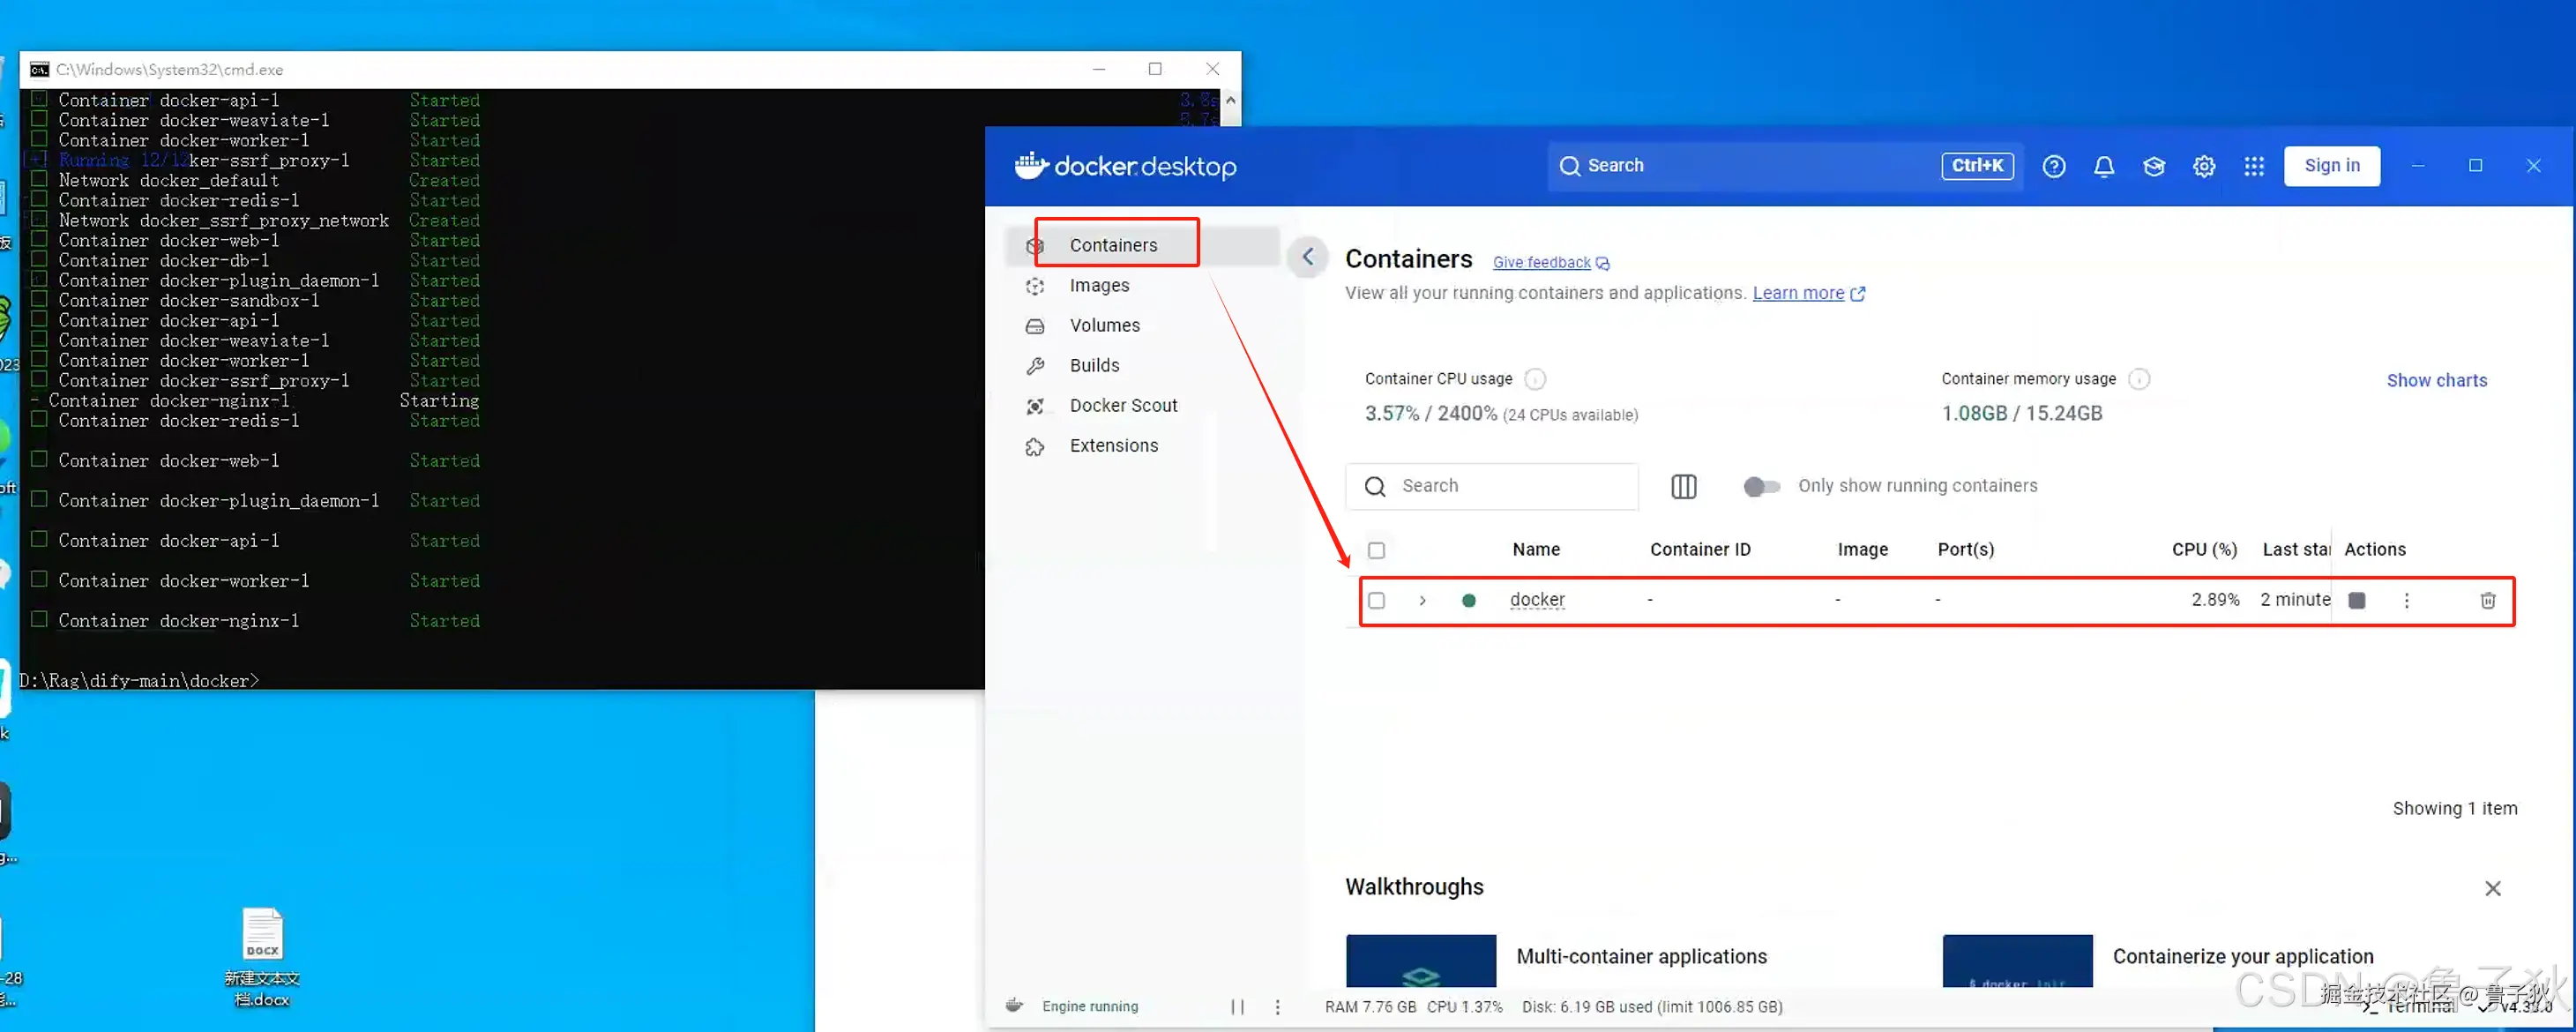Check the docker row checkbox

[1376, 600]
